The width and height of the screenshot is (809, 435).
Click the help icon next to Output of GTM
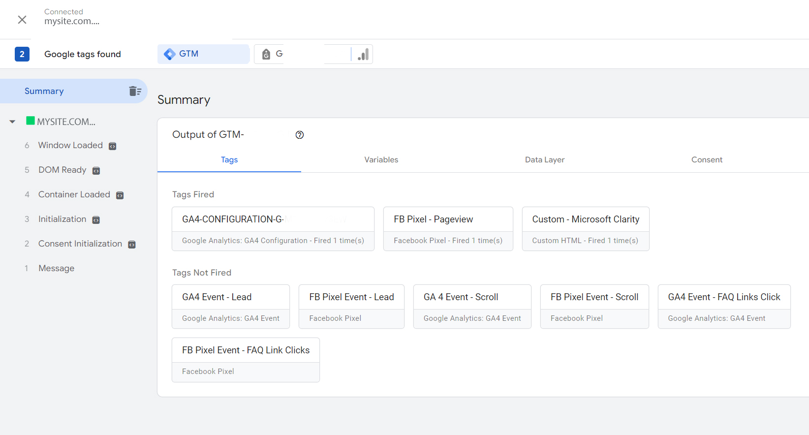click(300, 135)
